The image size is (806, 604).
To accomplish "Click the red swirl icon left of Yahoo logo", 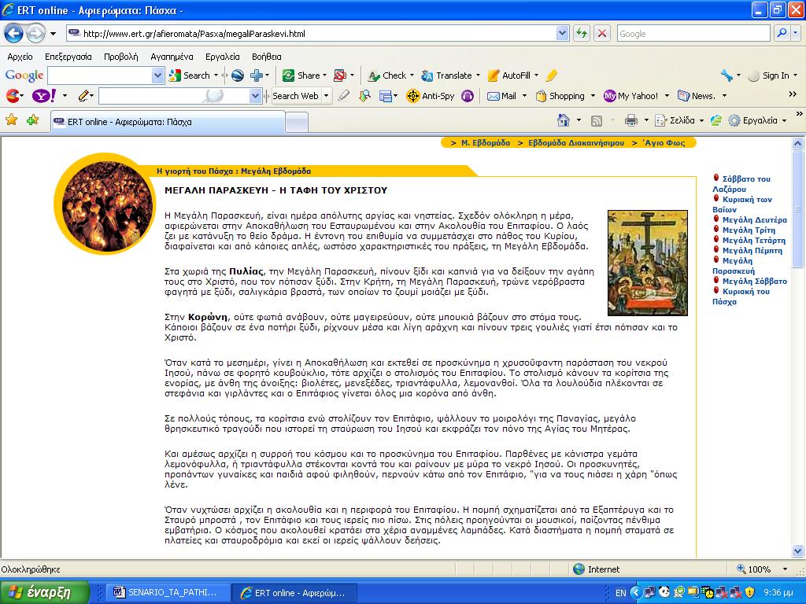I will point(13,95).
